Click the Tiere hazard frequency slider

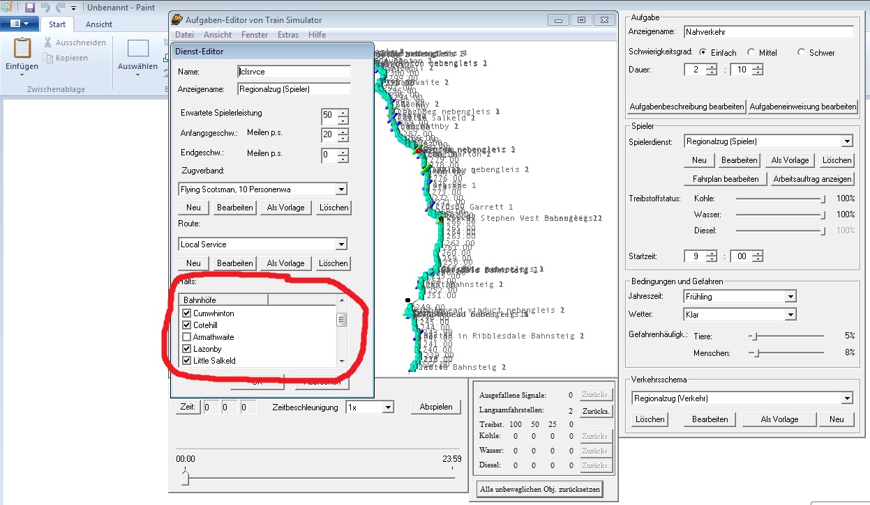[753, 336]
